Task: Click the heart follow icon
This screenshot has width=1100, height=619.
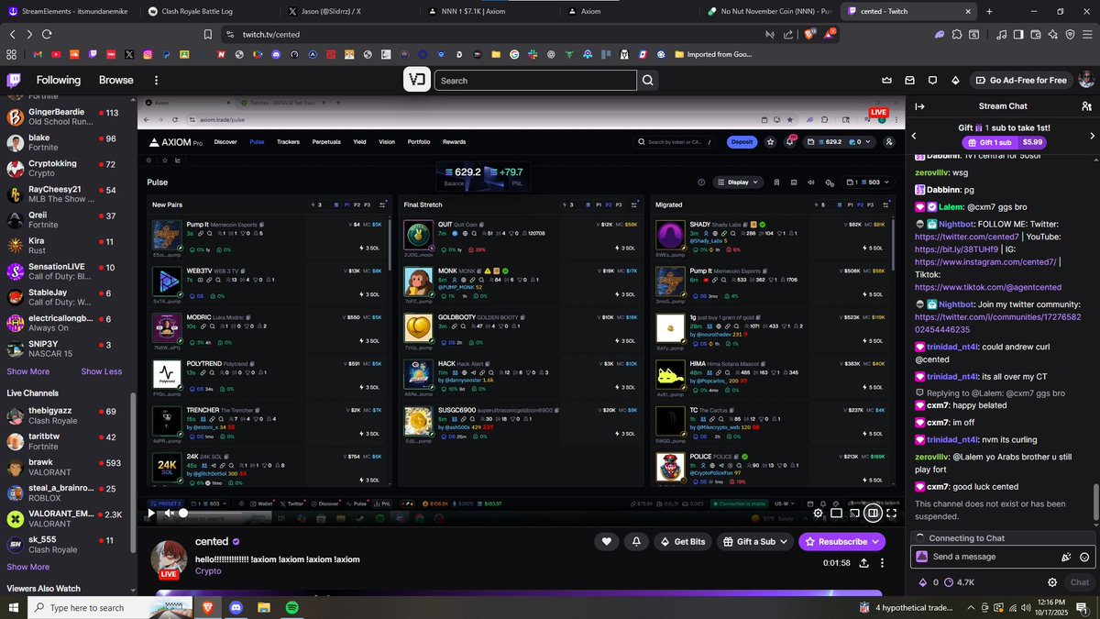Action: click(x=607, y=542)
